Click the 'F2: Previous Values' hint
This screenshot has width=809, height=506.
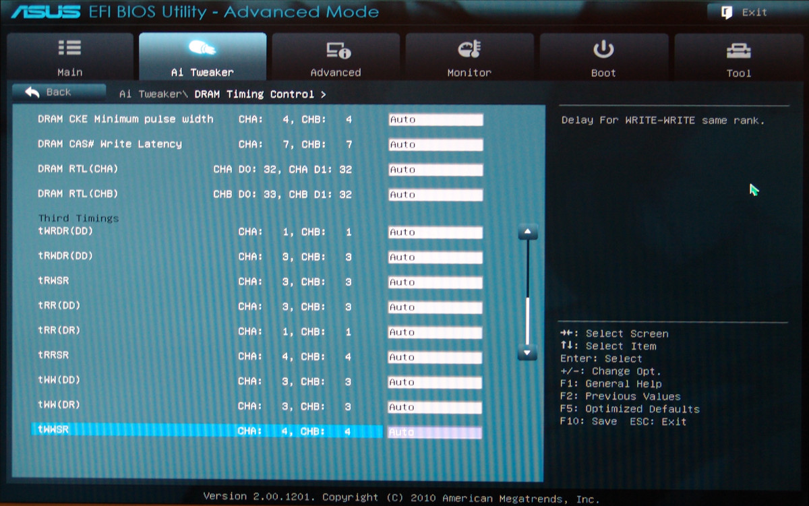tap(620, 397)
